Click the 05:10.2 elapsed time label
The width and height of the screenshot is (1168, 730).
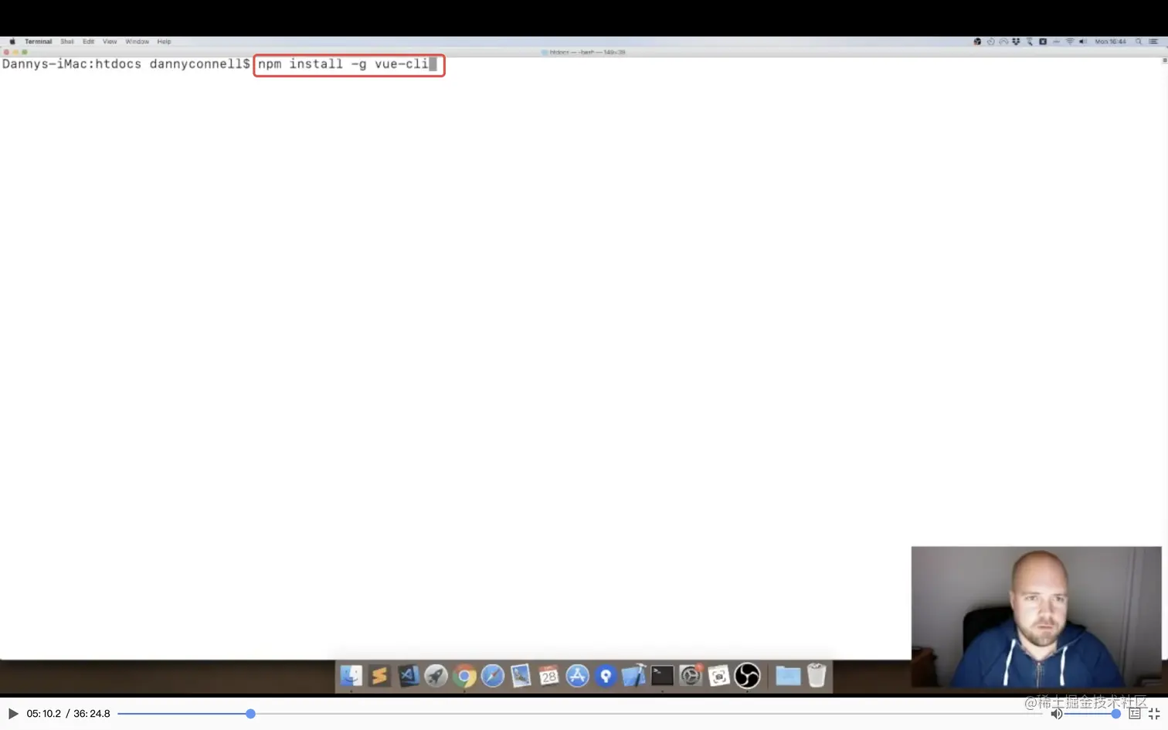click(x=43, y=714)
